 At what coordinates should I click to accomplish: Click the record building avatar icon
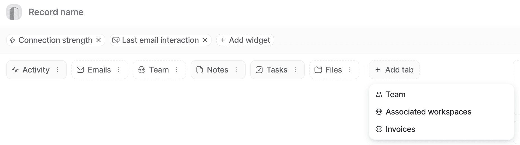pos(14,12)
